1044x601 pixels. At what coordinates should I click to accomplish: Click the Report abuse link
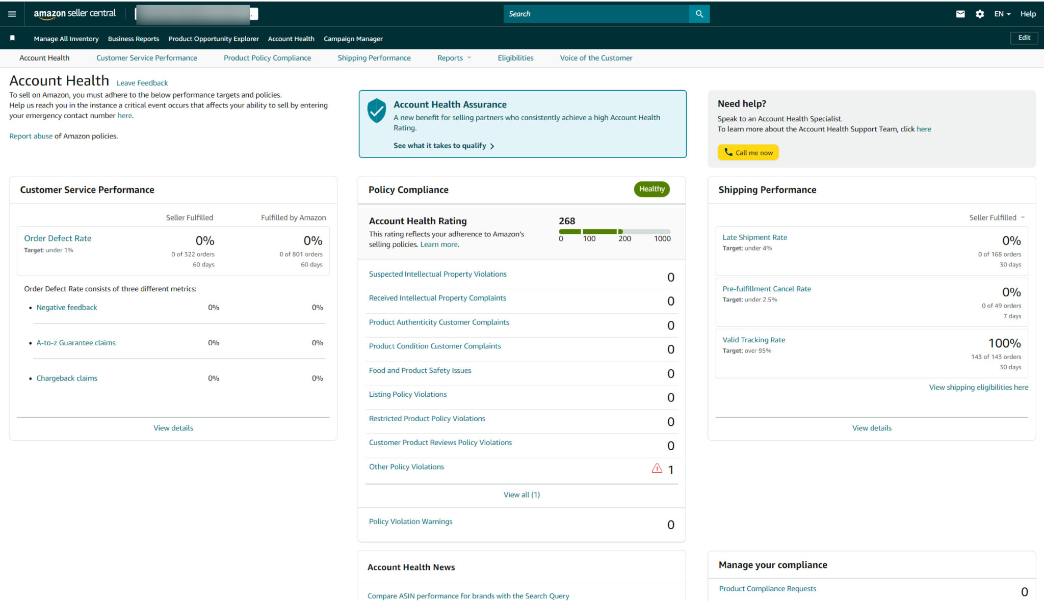31,136
